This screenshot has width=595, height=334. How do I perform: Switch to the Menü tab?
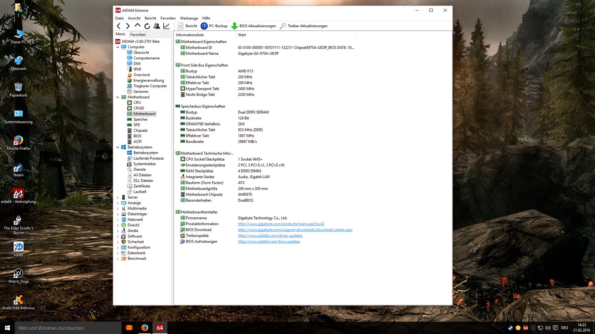(x=120, y=34)
